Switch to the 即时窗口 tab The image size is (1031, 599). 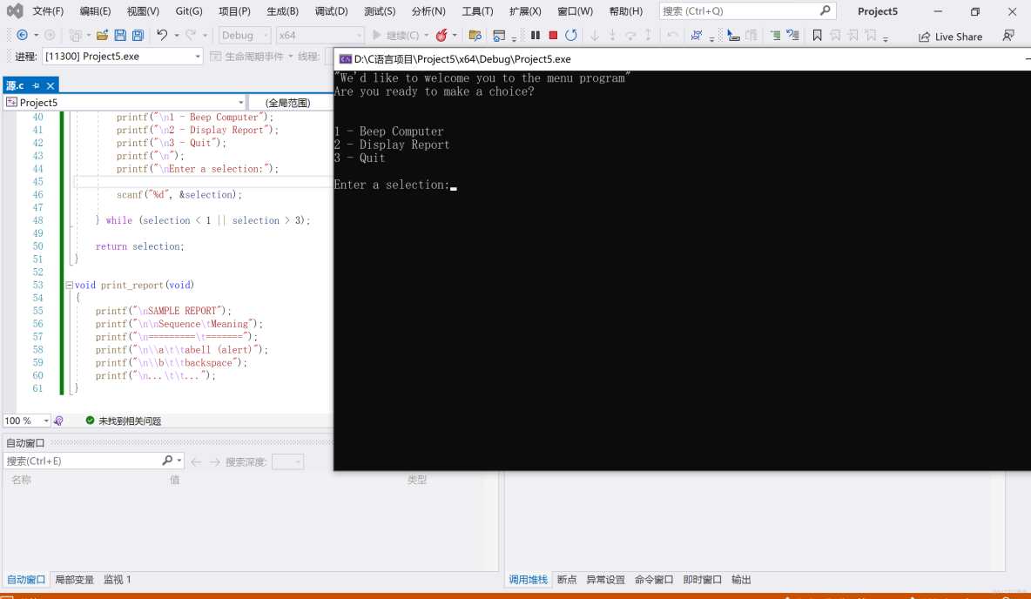click(702, 579)
